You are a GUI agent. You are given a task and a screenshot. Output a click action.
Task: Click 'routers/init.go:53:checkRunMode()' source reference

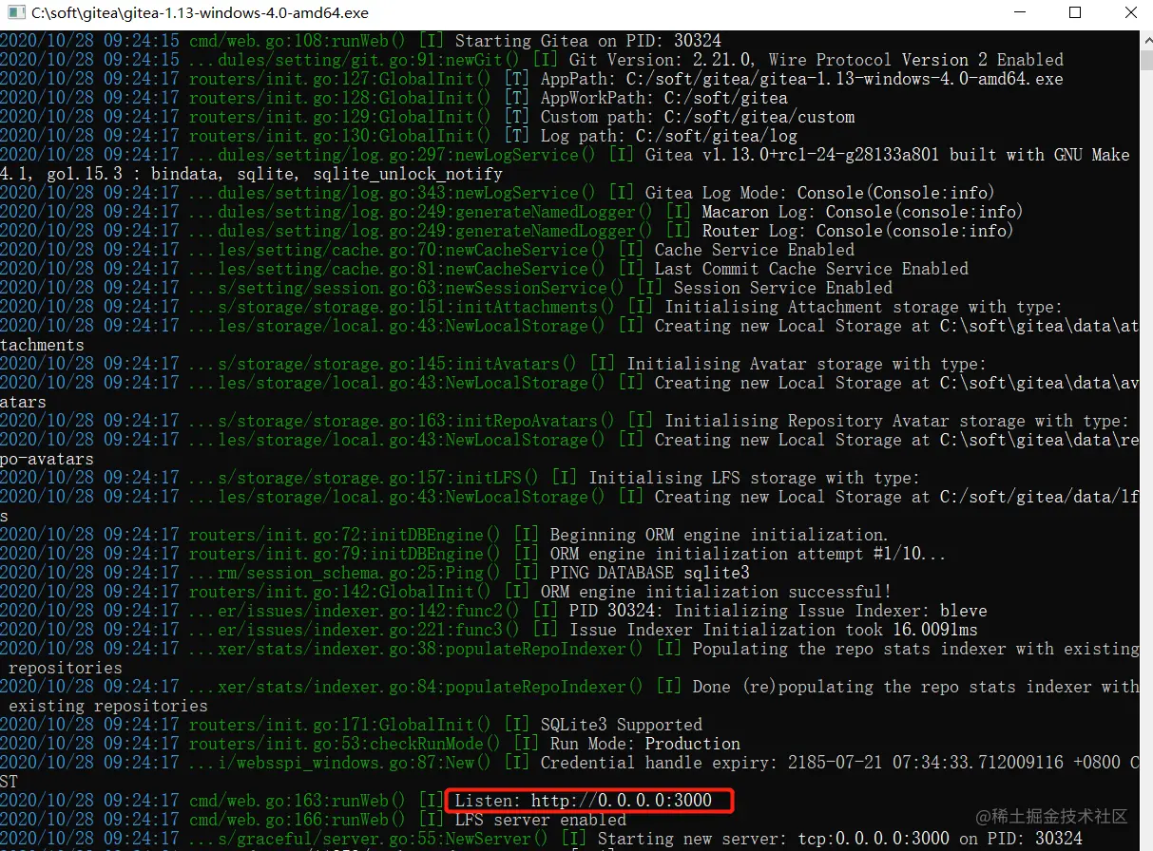[344, 744]
